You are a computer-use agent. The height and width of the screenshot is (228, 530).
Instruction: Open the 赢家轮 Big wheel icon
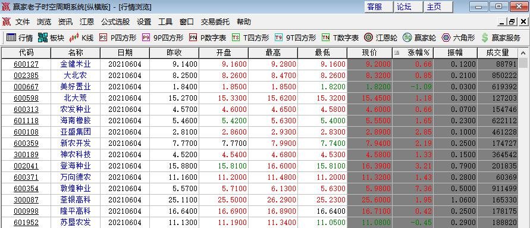tap(407, 38)
